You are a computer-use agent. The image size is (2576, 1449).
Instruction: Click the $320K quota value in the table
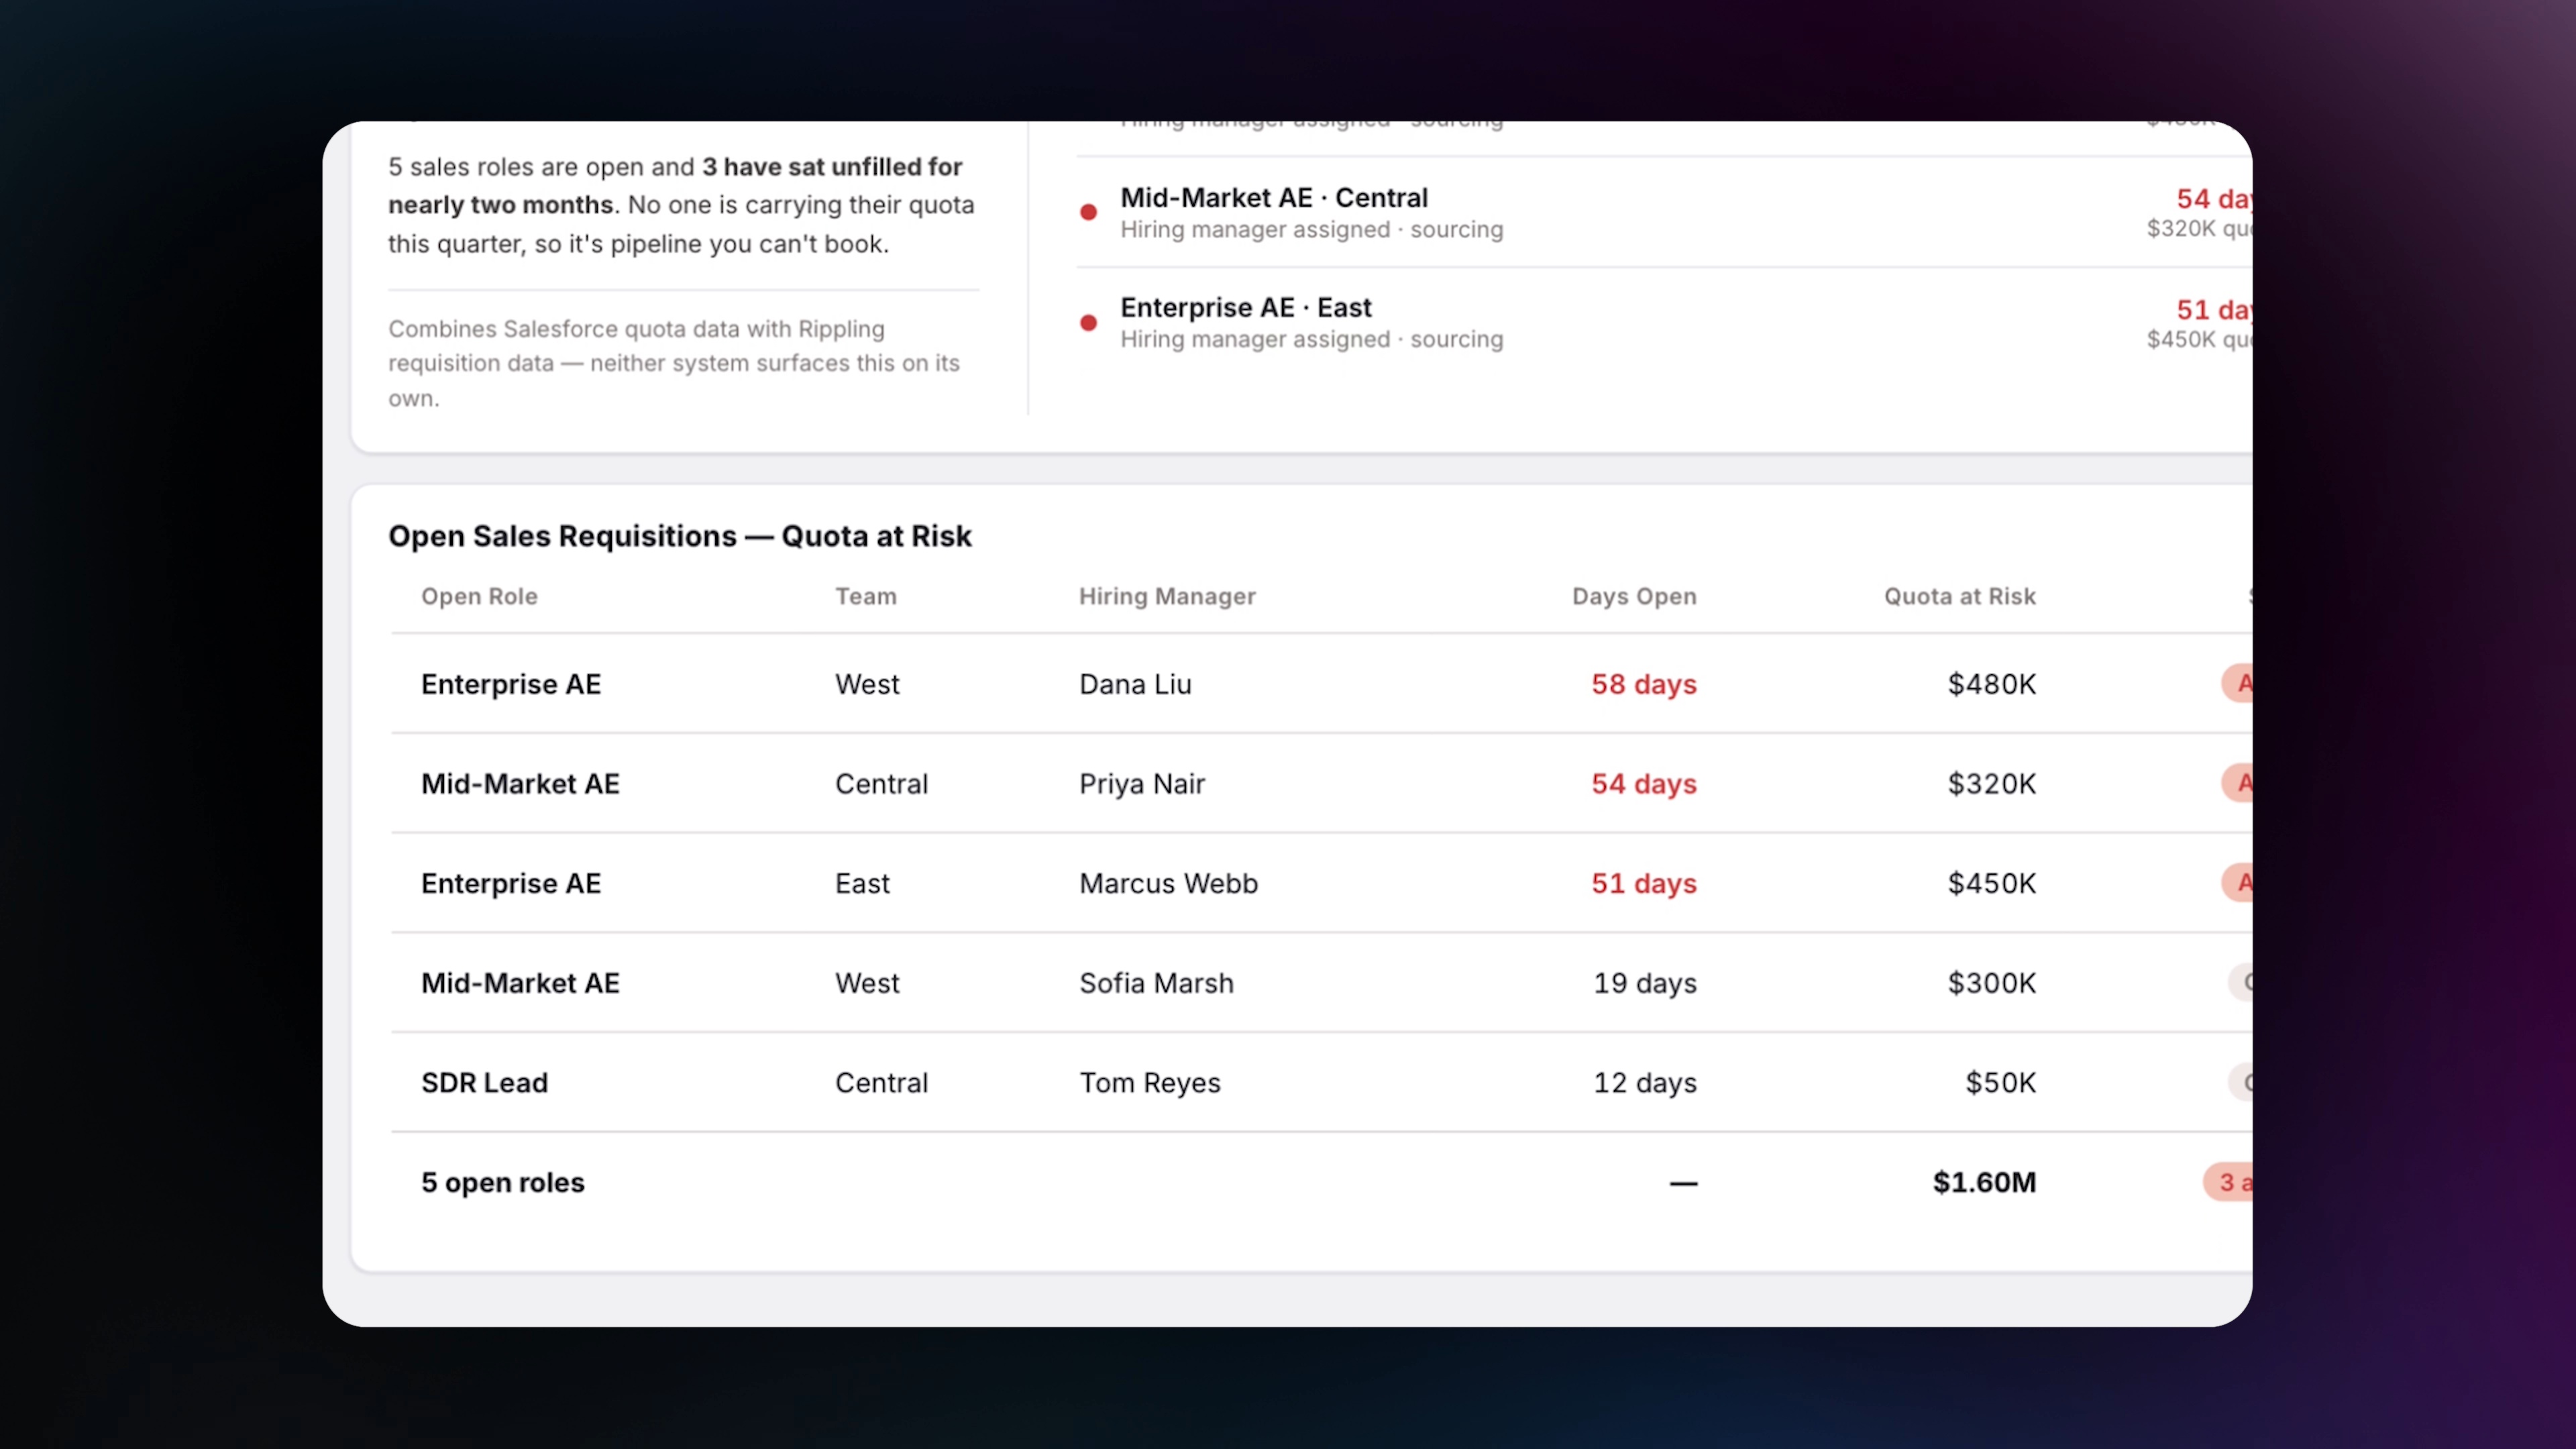(1991, 784)
